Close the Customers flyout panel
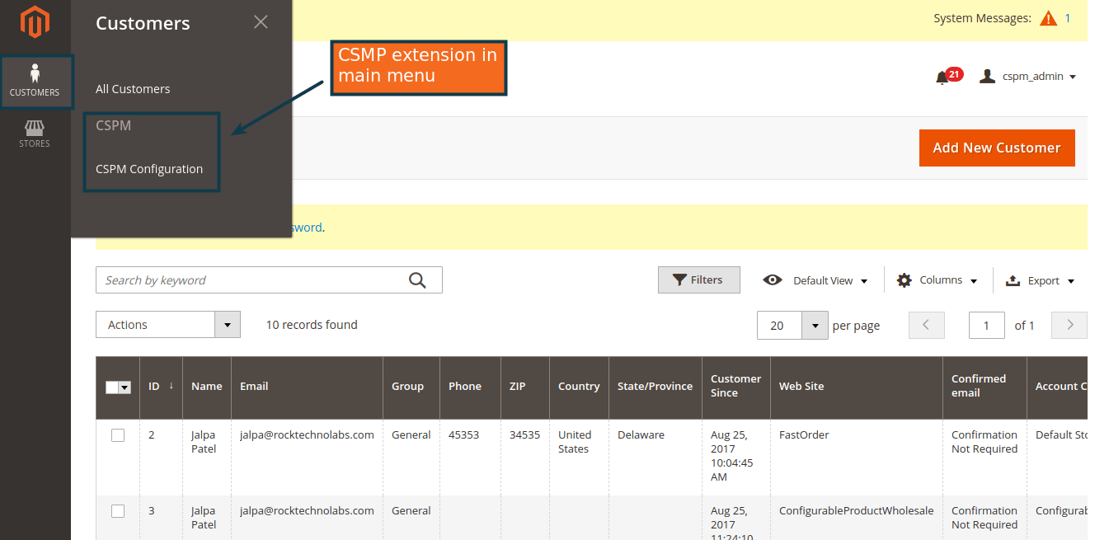 coord(261,22)
